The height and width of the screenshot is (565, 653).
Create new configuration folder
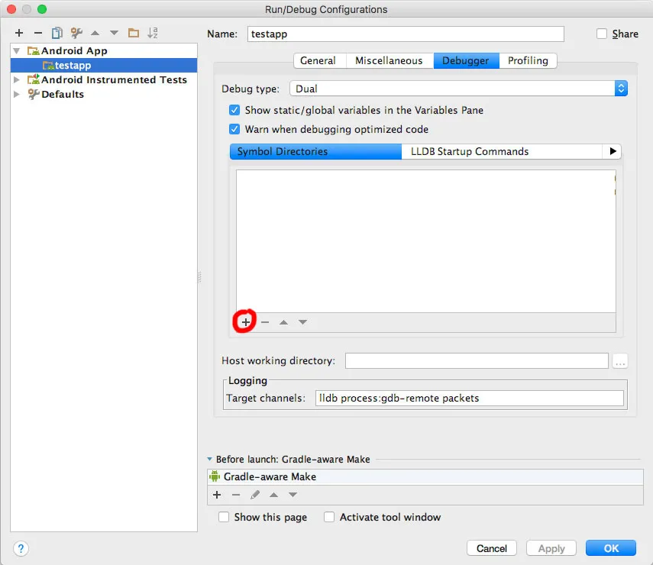point(133,33)
